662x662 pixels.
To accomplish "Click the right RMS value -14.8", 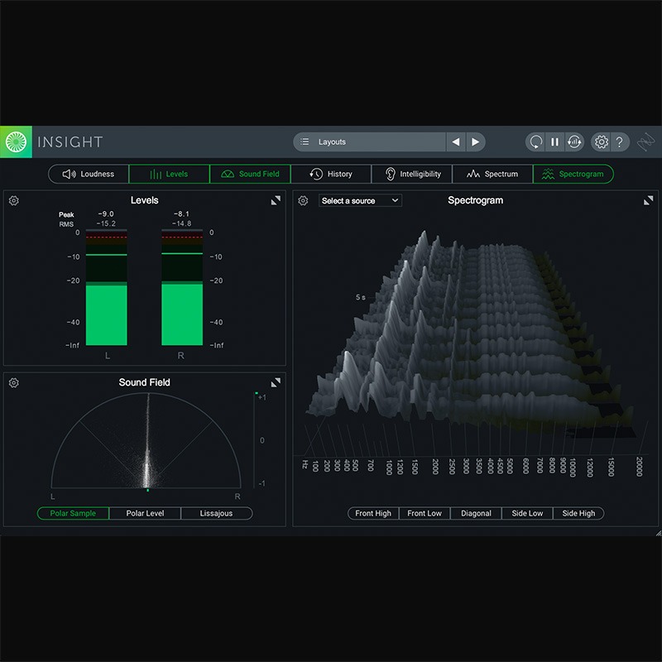I will tap(181, 223).
